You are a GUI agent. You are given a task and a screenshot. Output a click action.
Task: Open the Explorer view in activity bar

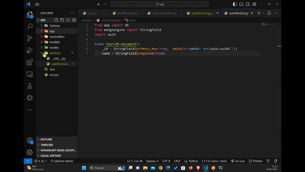coord(30,15)
